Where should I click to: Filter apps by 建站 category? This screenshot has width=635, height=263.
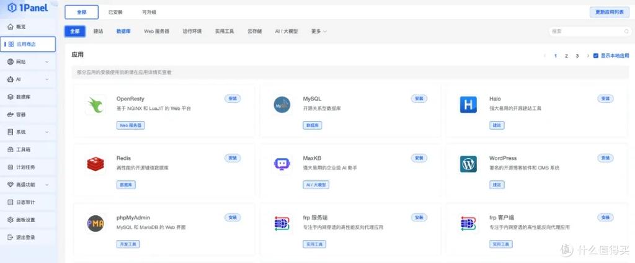coord(99,31)
